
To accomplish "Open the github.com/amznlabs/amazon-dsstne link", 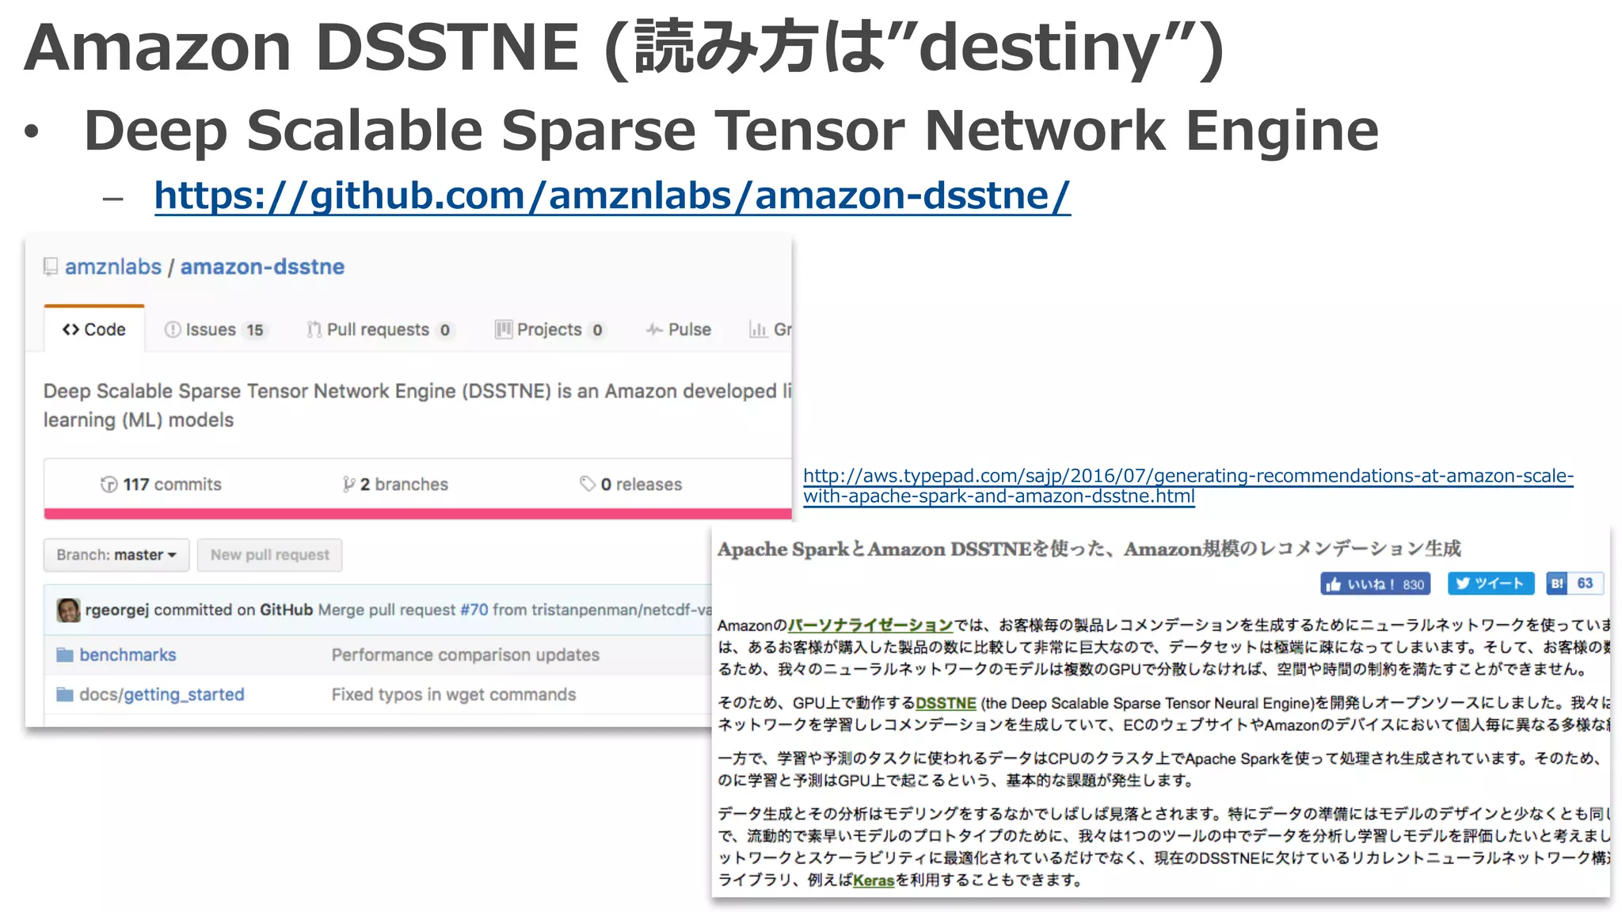I will tap(611, 196).
